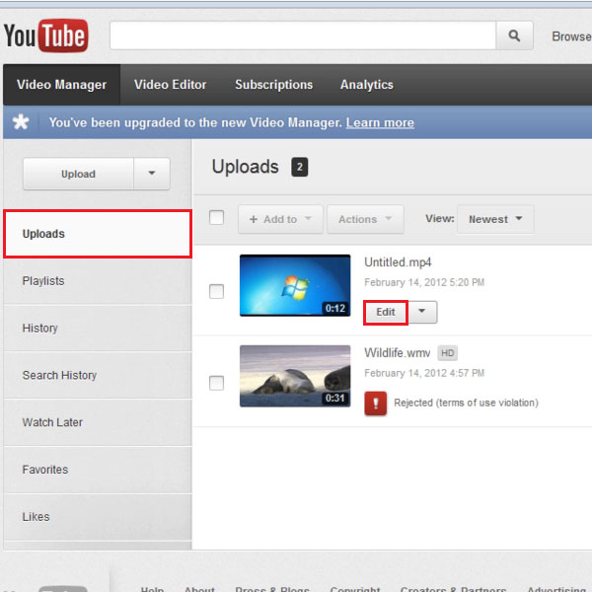Open the Wildlife.wmv video thumbnail
Image resolution: width=592 pixels, height=592 pixels.
(x=295, y=376)
